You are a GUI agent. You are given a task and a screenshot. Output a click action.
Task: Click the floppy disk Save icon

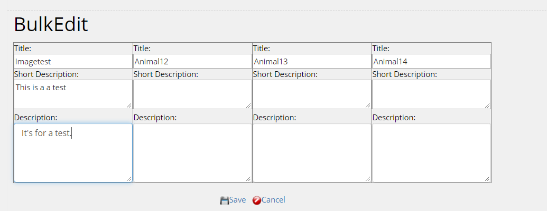click(224, 200)
